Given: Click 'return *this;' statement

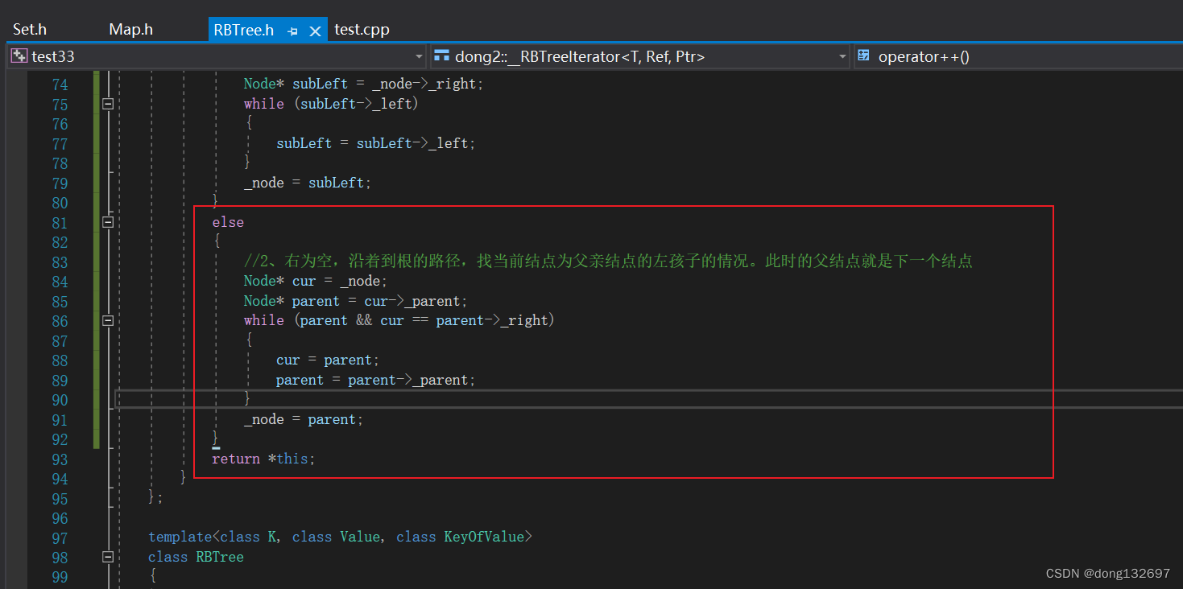Looking at the screenshot, I should (263, 459).
